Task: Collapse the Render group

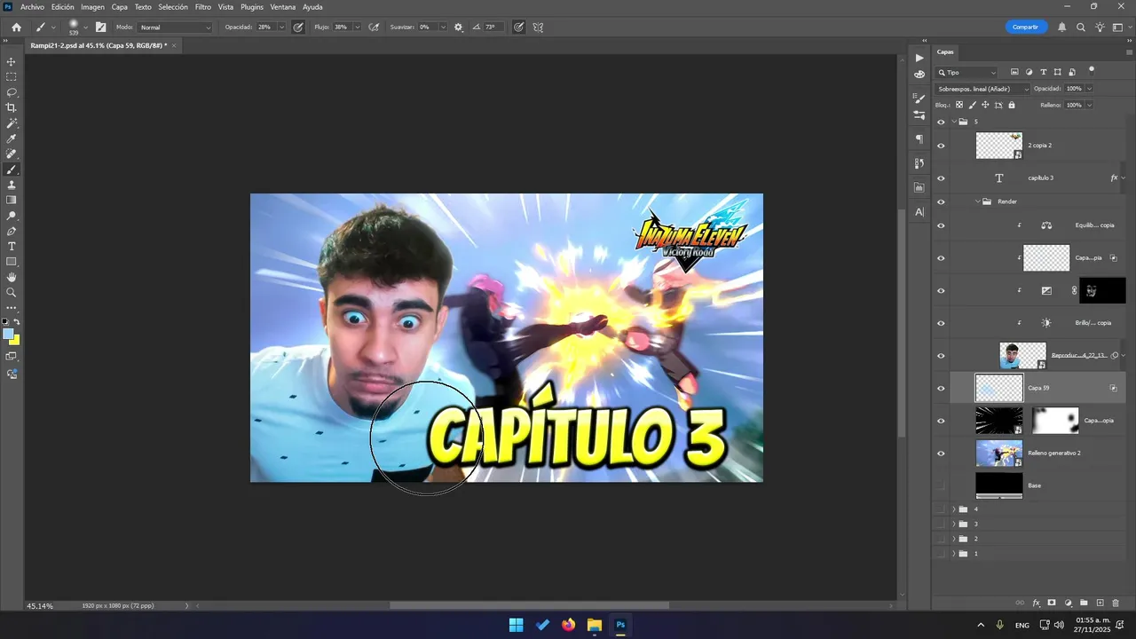Action: [x=978, y=201]
